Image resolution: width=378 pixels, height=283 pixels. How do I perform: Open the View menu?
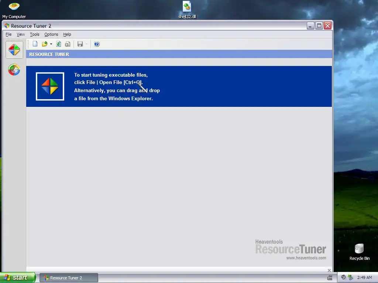[21, 34]
